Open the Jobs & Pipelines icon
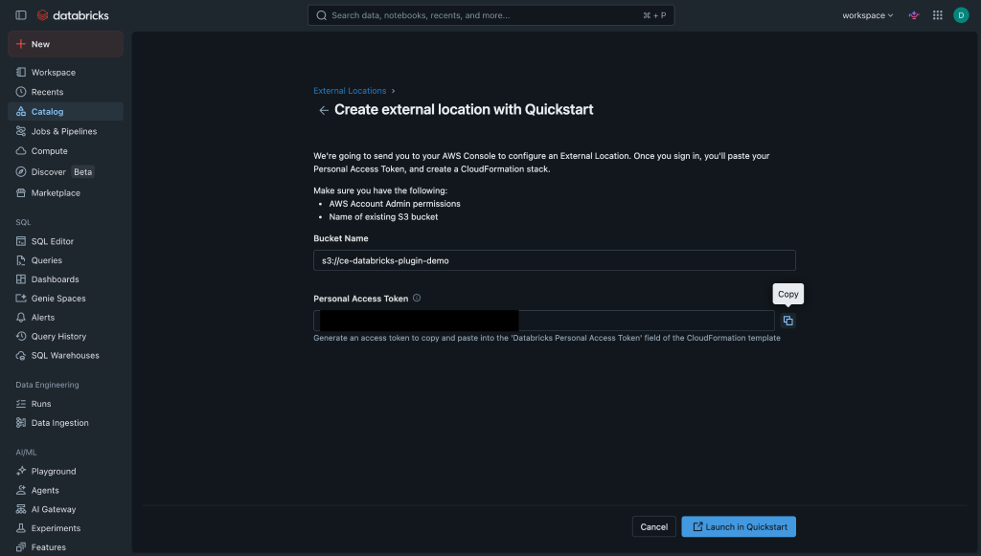The width and height of the screenshot is (981, 556). point(21,131)
